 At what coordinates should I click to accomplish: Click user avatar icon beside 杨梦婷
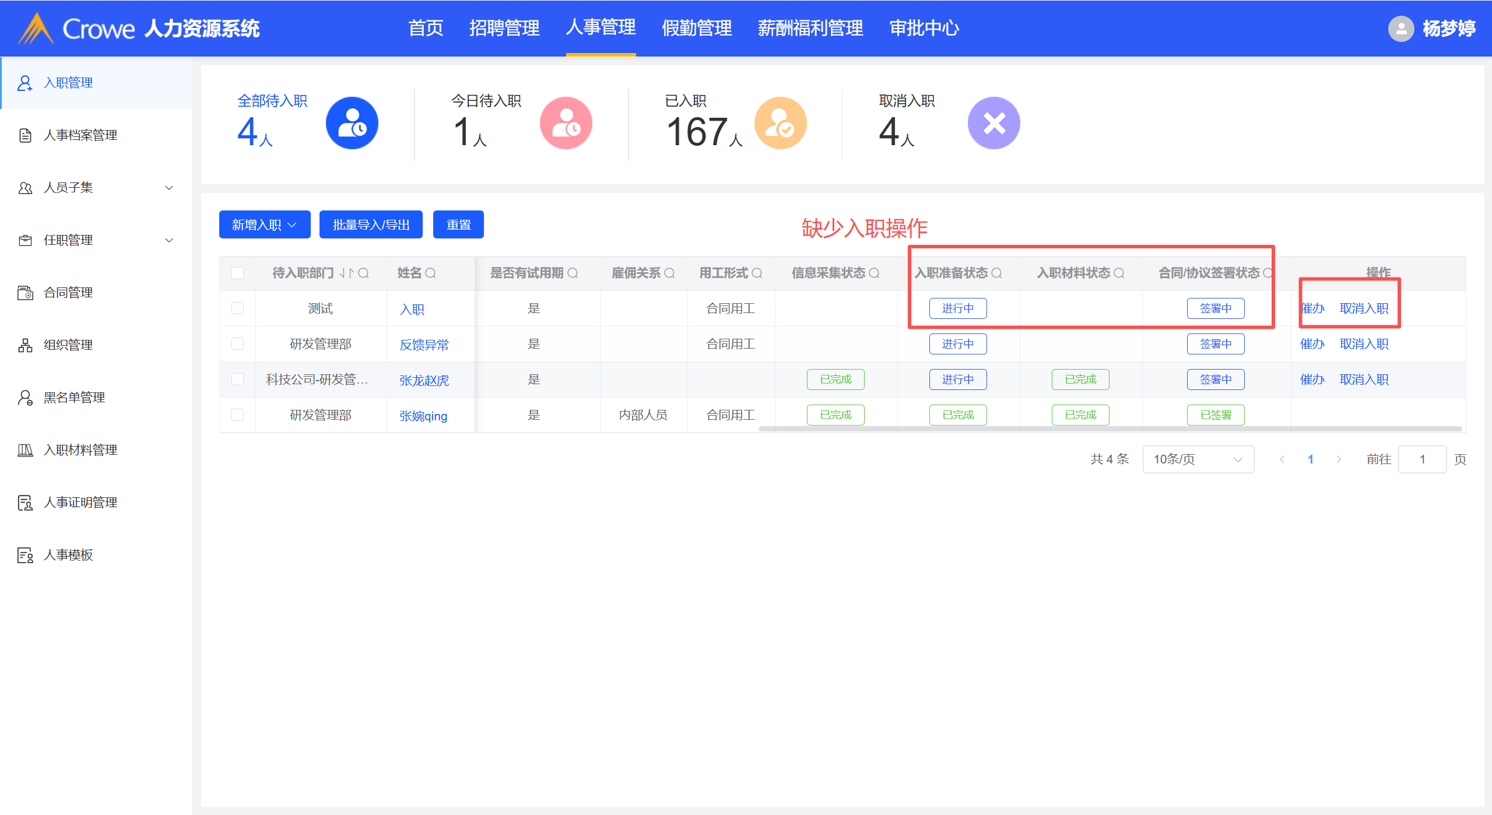pos(1400,28)
